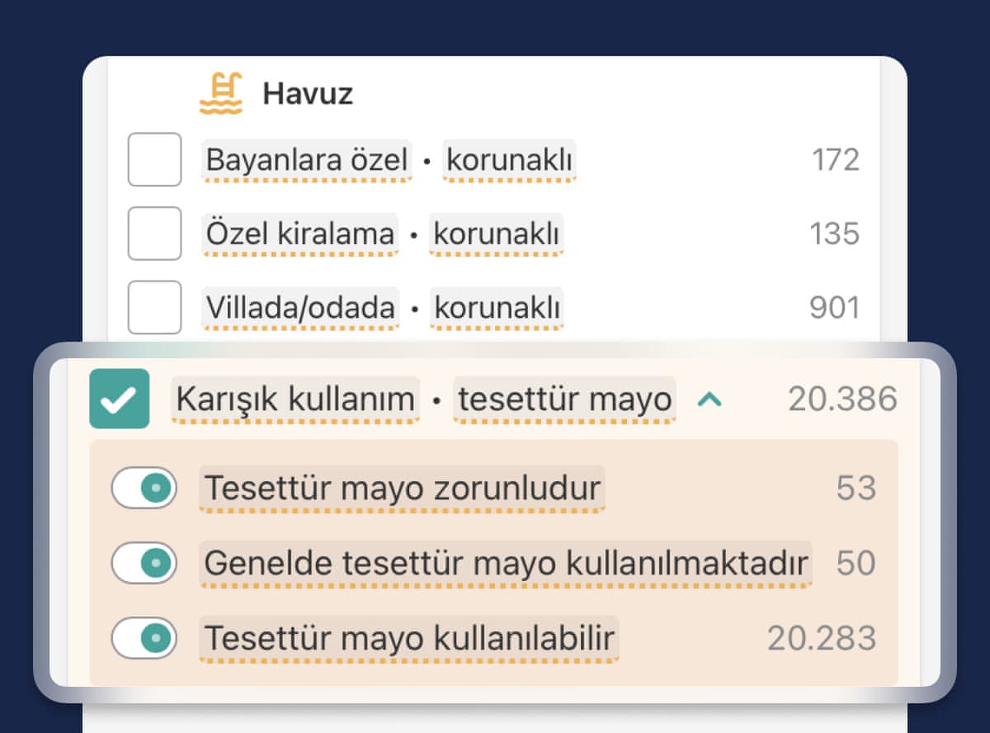The width and height of the screenshot is (990, 733).
Task: Click the Karışık kullanım label
Action: tap(295, 400)
